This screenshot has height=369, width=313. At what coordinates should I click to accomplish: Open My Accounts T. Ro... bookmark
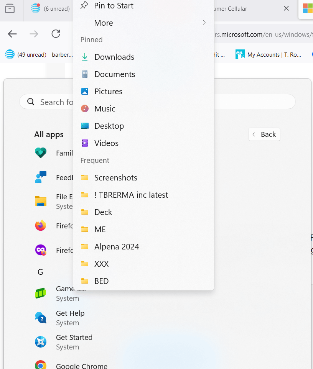point(268,54)
